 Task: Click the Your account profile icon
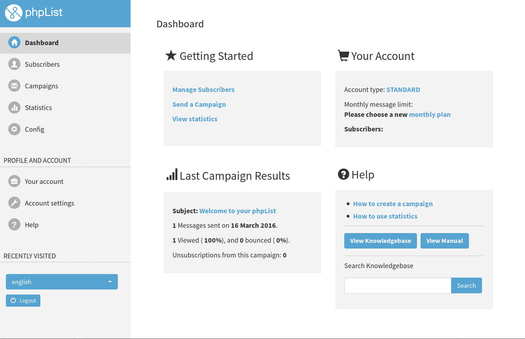click(14, 181)
